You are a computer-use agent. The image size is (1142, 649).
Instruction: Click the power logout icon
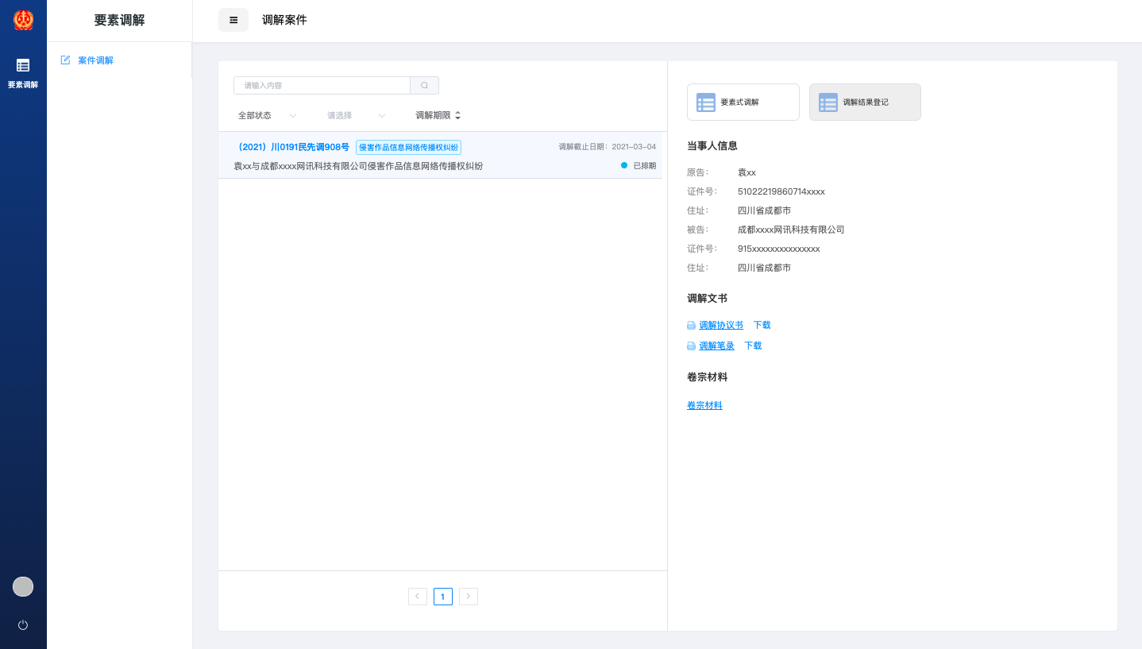coord(23,625)
